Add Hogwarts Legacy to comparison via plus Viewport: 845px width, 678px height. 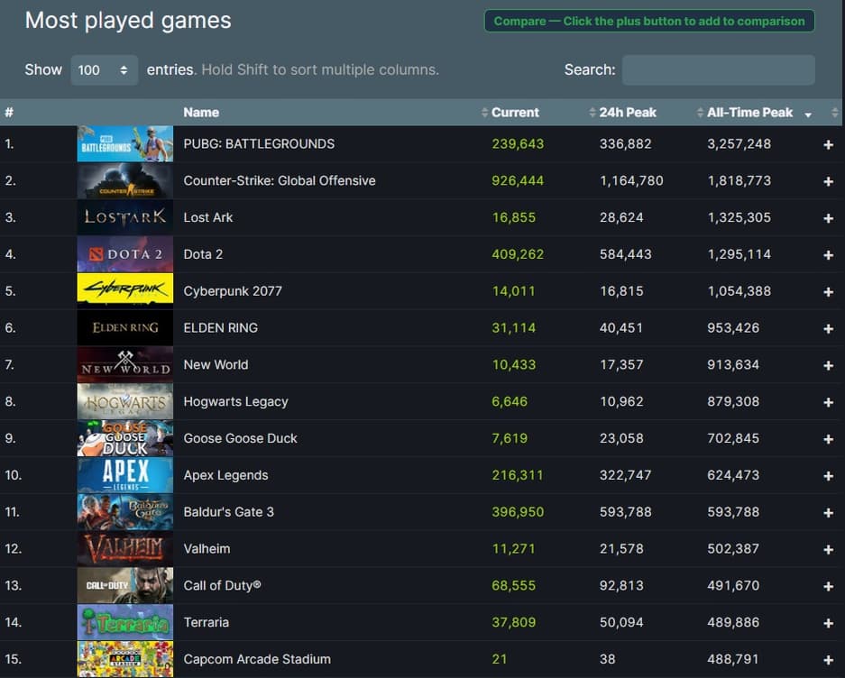[828, 402]
